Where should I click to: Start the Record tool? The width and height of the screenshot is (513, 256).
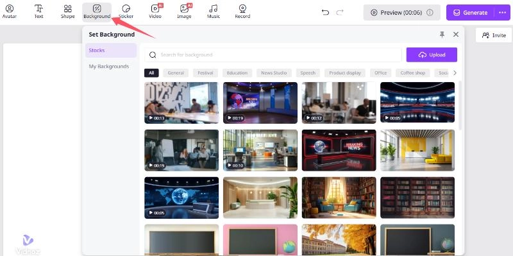tap(242, 12)
